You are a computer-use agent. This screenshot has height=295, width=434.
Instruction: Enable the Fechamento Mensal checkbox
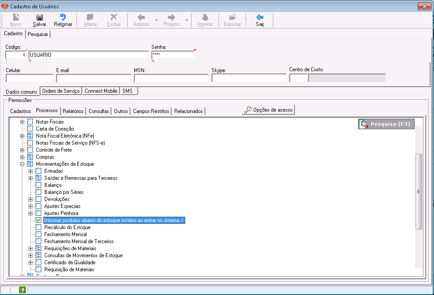[39, 234]
